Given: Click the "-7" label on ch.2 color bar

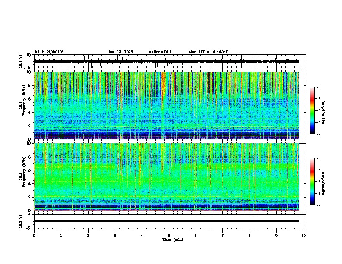Looking at the screenshot, I should click(319, 205).
